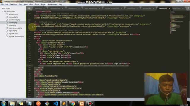Close the register.php tab

pos(79,9)
